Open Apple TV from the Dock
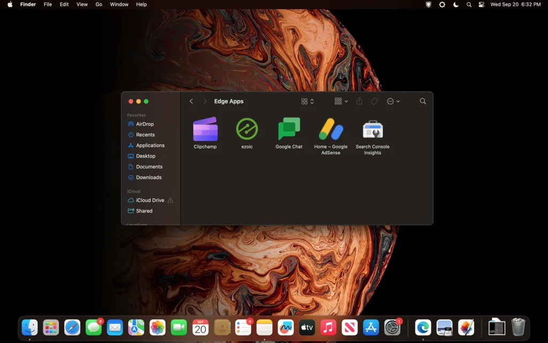 click(307, 328)
